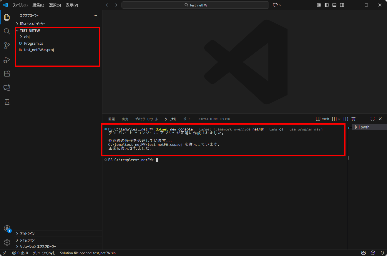Open Source Control view
Image resolution: width=387 pixels, height=256 pixels.
click(x=7, y=46)
